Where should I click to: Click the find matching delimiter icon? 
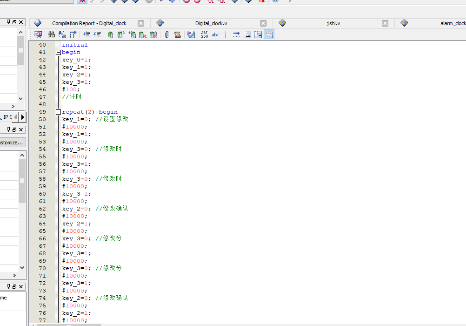click(x=73, y=34)
